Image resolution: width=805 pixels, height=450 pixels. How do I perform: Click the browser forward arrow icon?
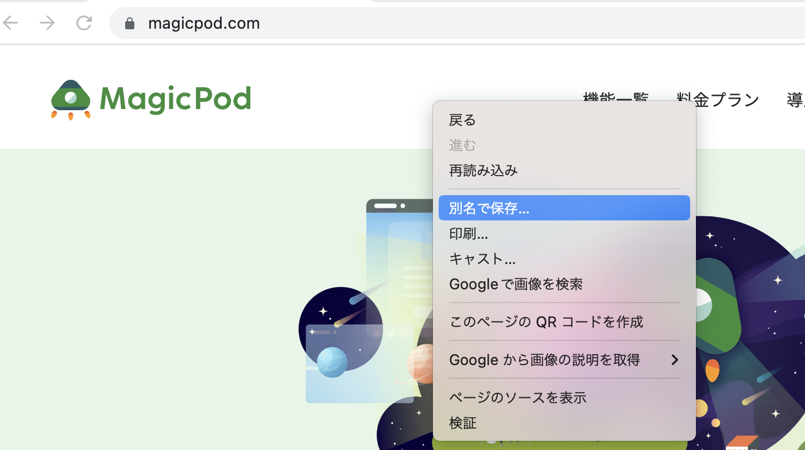(47, 23)
